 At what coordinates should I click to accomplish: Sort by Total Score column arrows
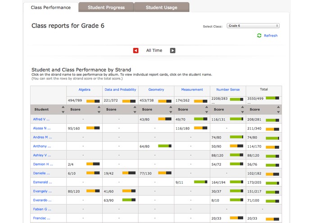[278, 109]
